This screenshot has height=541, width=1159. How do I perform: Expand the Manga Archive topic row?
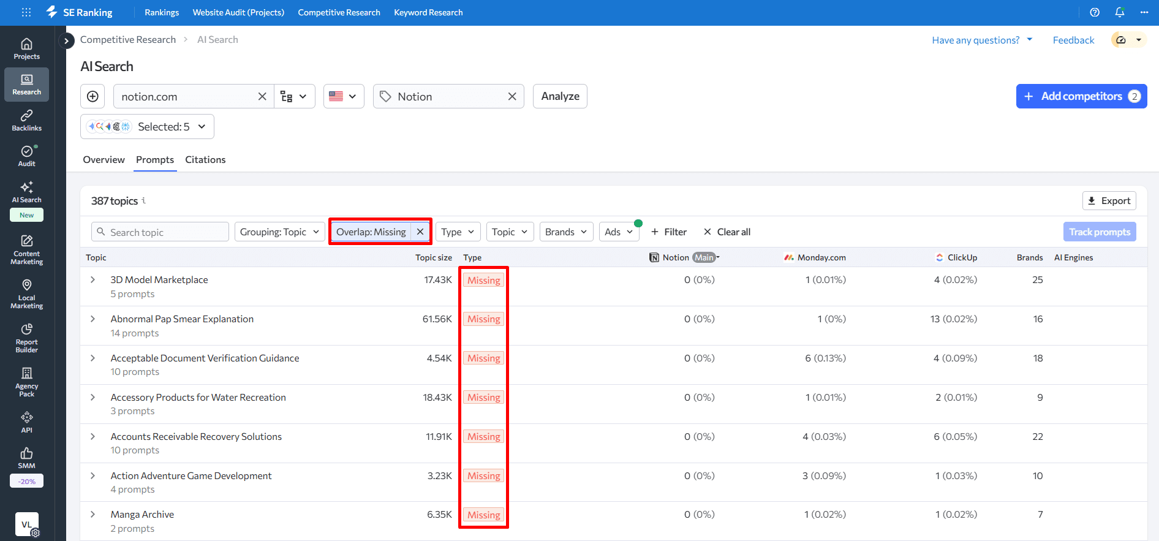[x=92, y=514]
